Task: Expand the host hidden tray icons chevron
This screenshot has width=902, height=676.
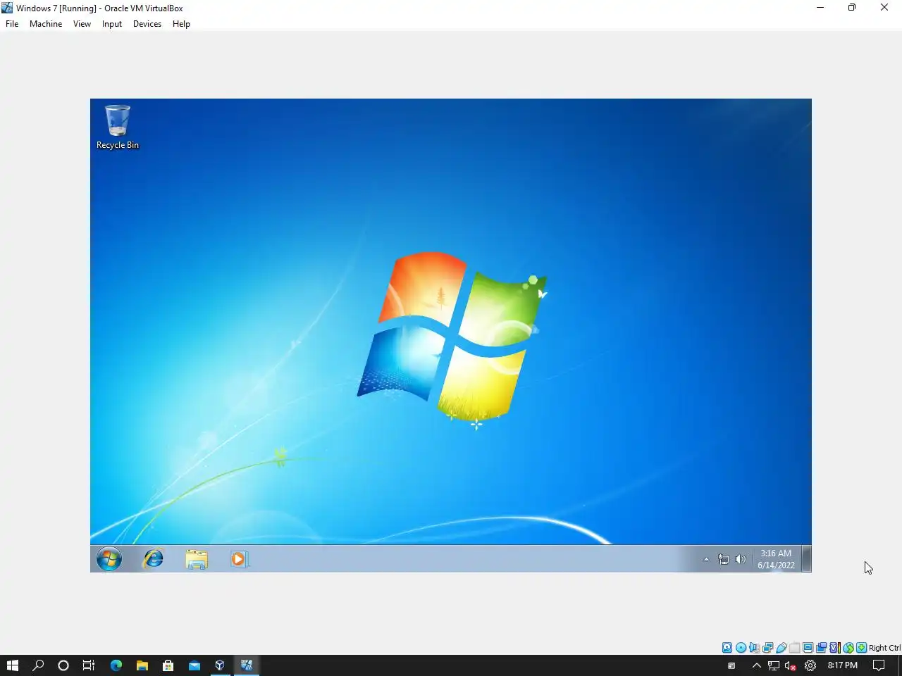Action: point(756,665)
